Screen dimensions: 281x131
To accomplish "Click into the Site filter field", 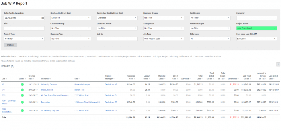I will [x=24, y=28].
